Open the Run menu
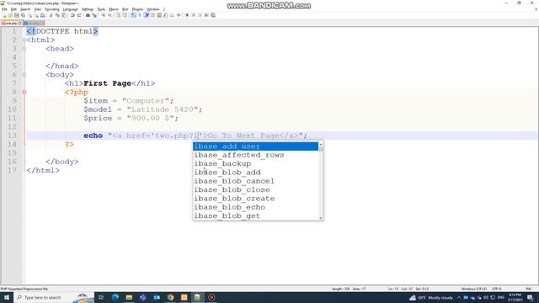 point(125,9)
